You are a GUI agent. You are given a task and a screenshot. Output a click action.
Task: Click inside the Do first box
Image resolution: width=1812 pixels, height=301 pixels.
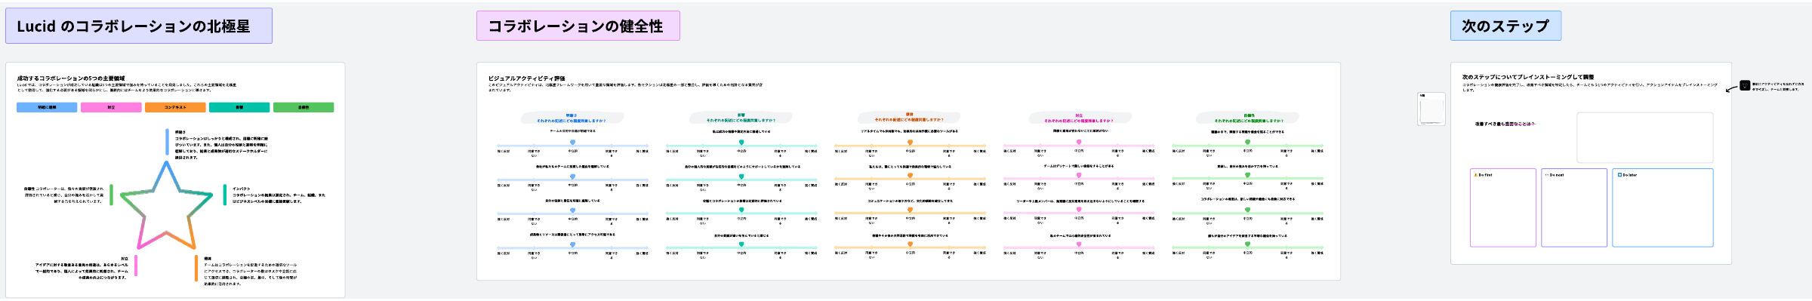(1503, 207)
